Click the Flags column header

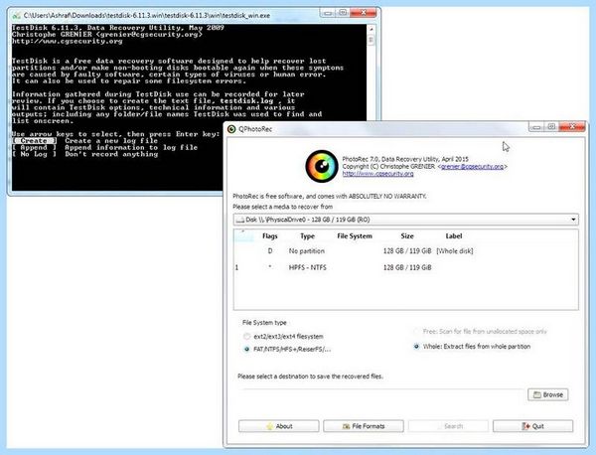(x=270, y=236)
